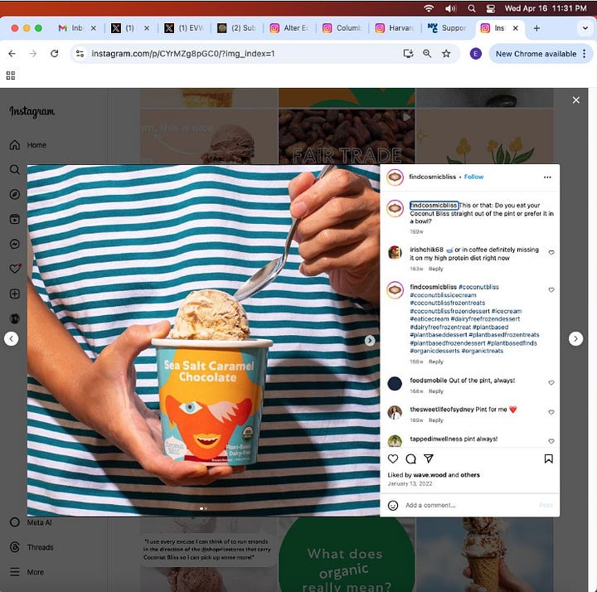Like the findcosmicbliss hashtag comment
The image size is (597, 592).
coord(551,289)
